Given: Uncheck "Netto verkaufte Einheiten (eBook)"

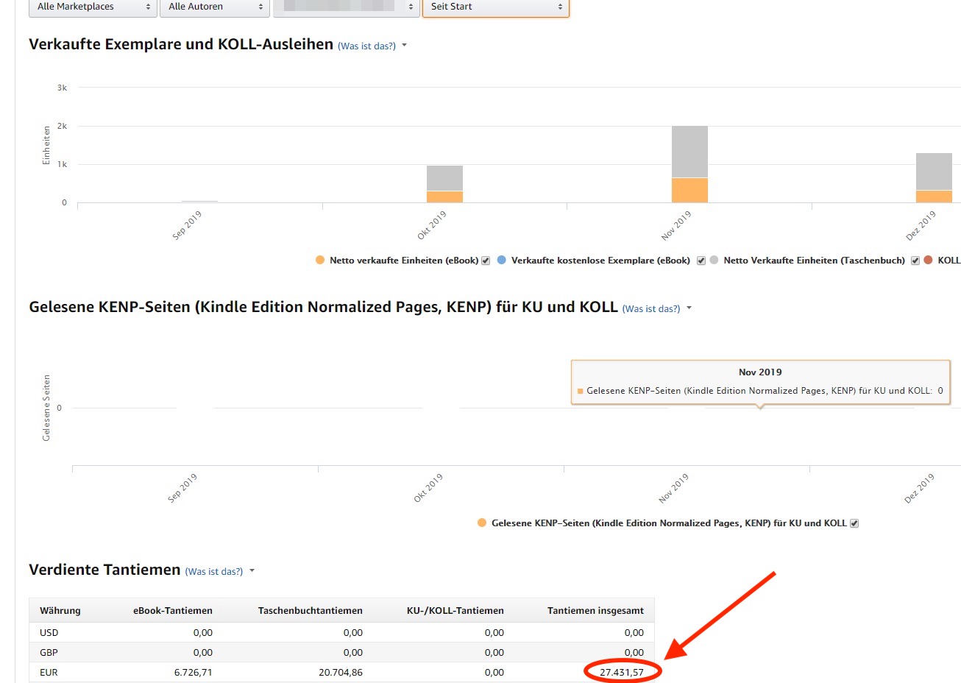Looking at the screenshot, I should tap(486, 260).
